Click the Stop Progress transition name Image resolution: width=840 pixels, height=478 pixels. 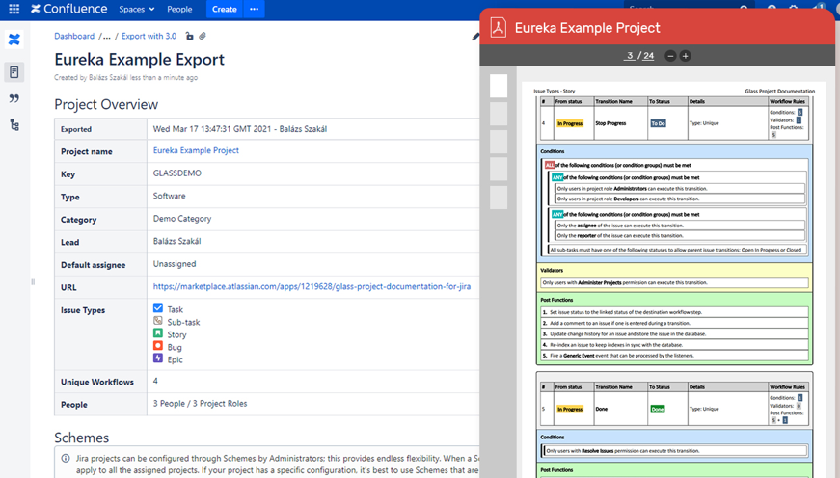(610, 123)
